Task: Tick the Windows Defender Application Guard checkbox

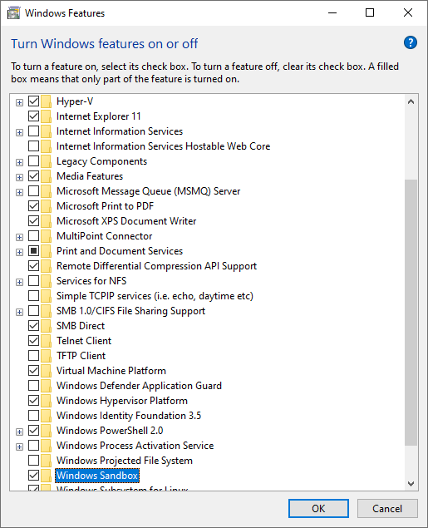Action: pyautogui.click(x=33, y=386)
